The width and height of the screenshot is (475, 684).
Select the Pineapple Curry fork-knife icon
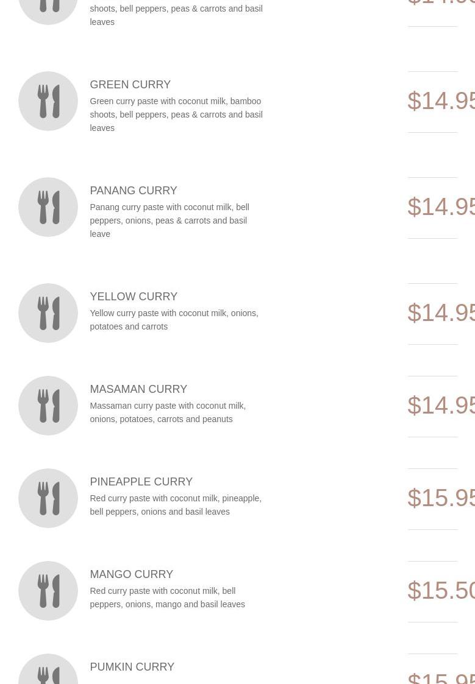click(48, 498)
